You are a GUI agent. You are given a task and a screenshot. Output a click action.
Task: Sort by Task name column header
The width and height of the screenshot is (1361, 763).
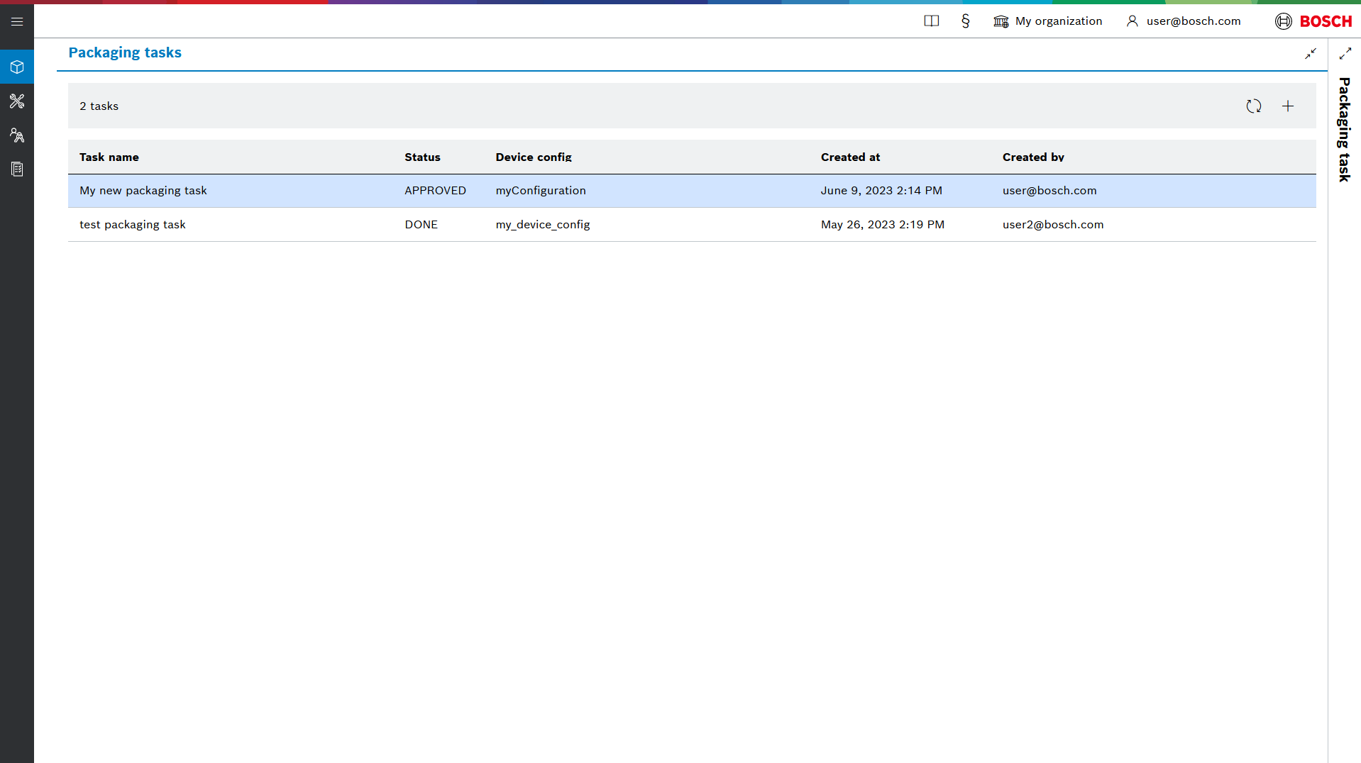tap(109, 157)
